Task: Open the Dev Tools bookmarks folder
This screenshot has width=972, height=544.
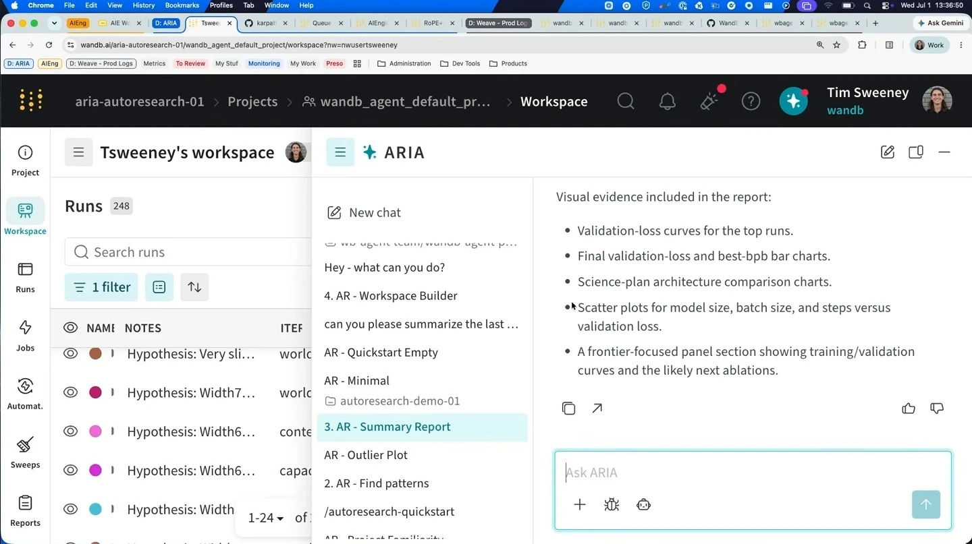Action: click(460, 63)
